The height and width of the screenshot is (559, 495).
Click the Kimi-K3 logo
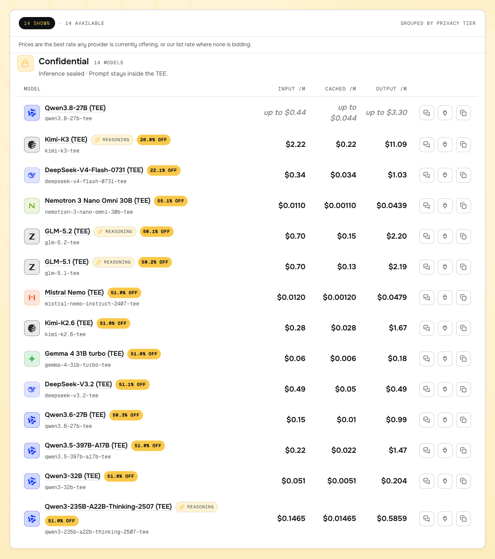click(32, 145)
